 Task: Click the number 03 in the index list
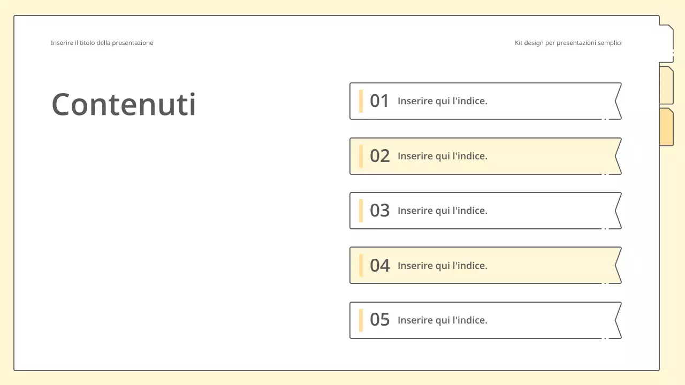[x=379, y=210]
